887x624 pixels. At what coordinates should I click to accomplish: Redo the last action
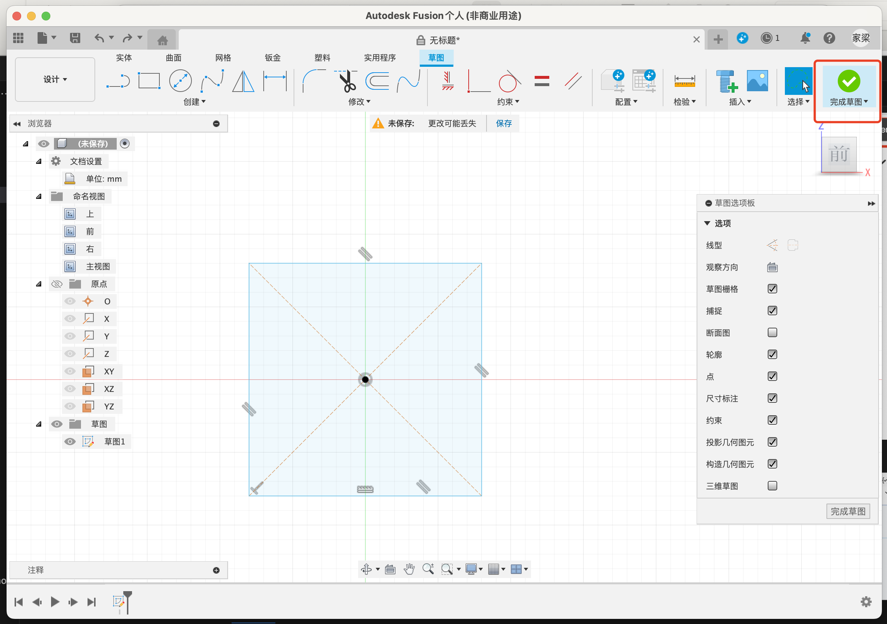click(x=128, y=38)
